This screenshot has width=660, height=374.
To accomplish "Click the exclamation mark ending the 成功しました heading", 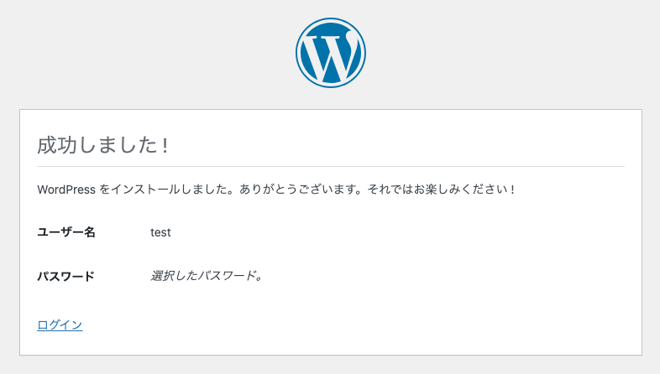I will click(165, 145).
